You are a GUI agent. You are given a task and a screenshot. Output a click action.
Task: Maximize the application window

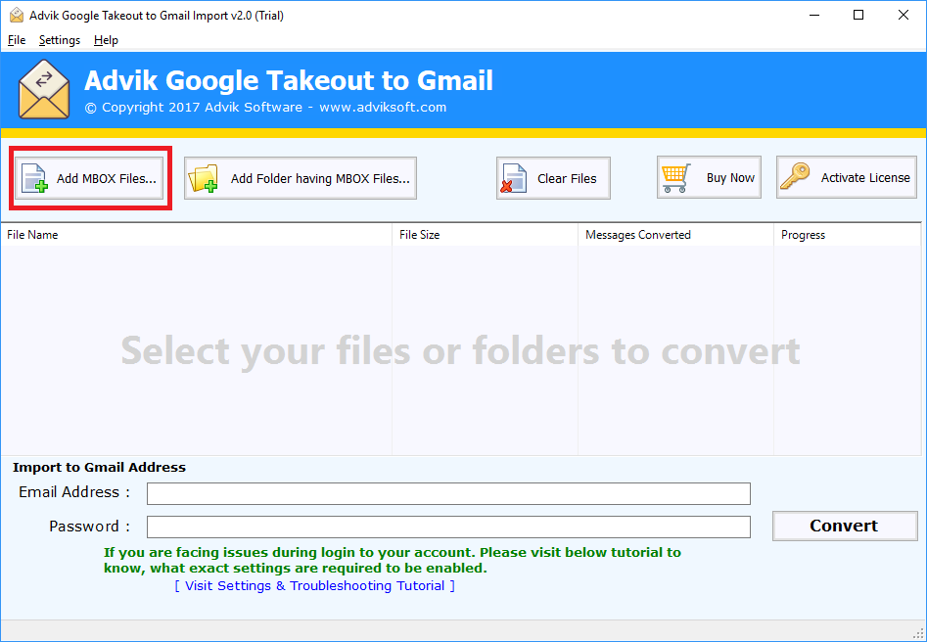click(x=858, y=16)
